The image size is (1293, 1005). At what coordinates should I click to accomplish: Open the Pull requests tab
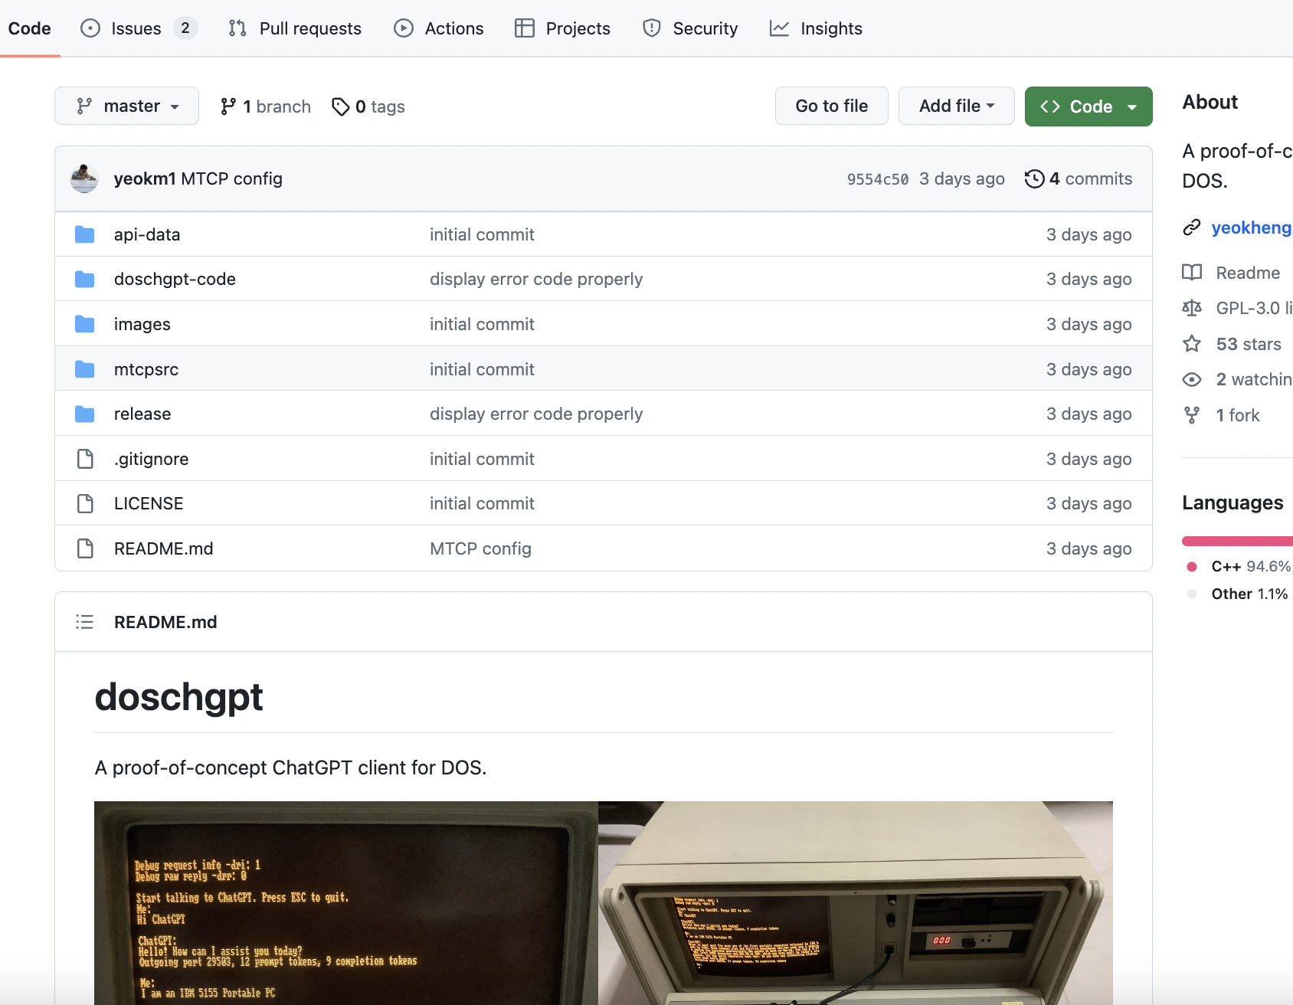tap(295, 28)
